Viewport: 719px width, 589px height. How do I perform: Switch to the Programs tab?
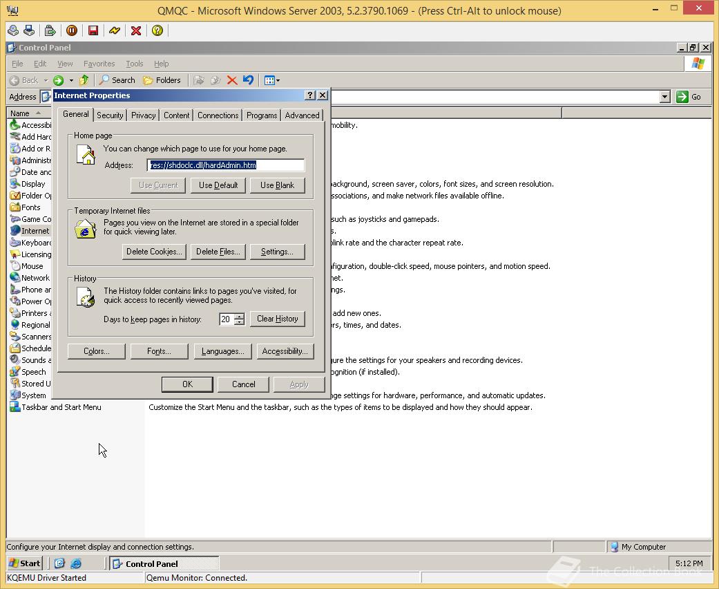[262, 115]
